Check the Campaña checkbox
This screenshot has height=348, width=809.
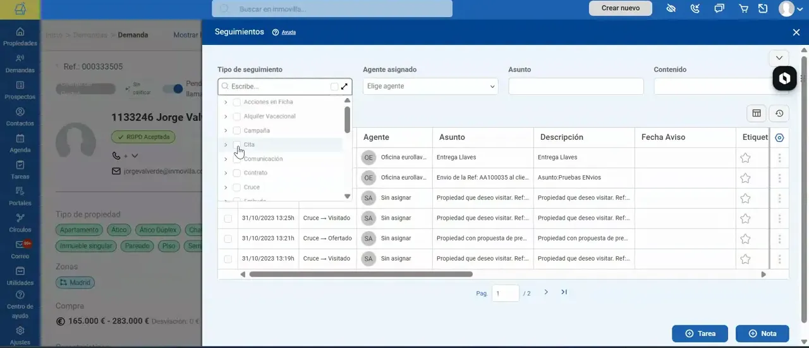click(237, 130)
